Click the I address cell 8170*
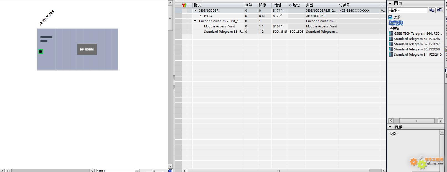 [x=280, y=16]
